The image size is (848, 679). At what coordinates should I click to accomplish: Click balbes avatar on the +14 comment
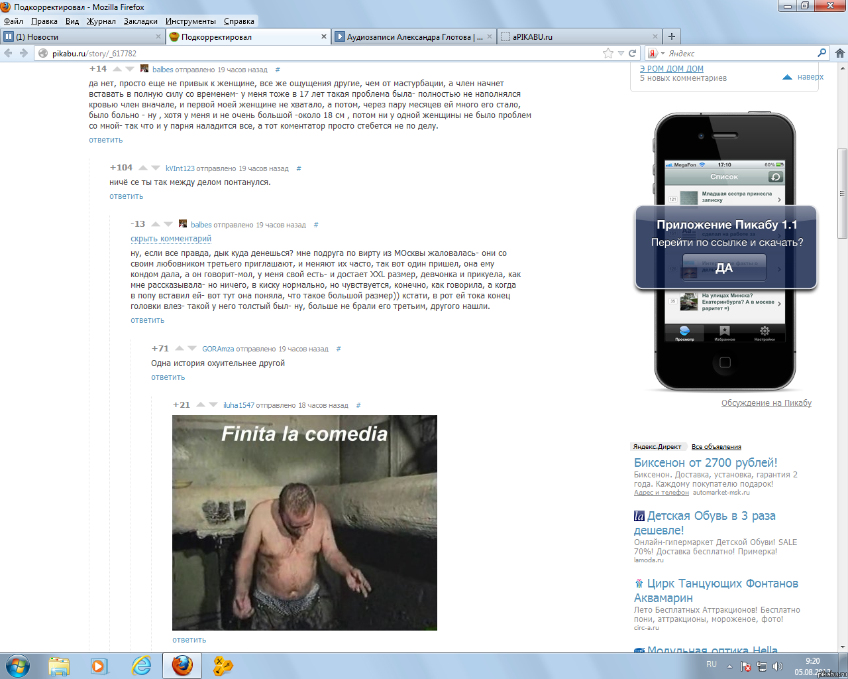point(144,69)
